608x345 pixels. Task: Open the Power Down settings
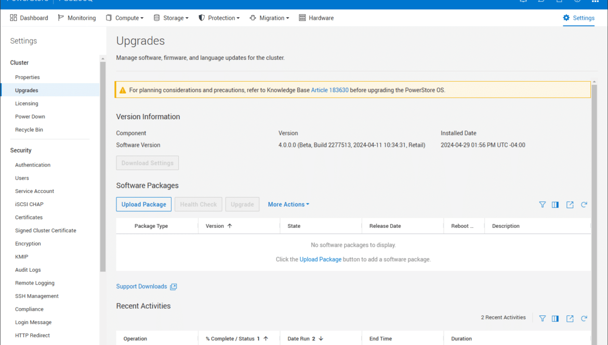(30, 117)
